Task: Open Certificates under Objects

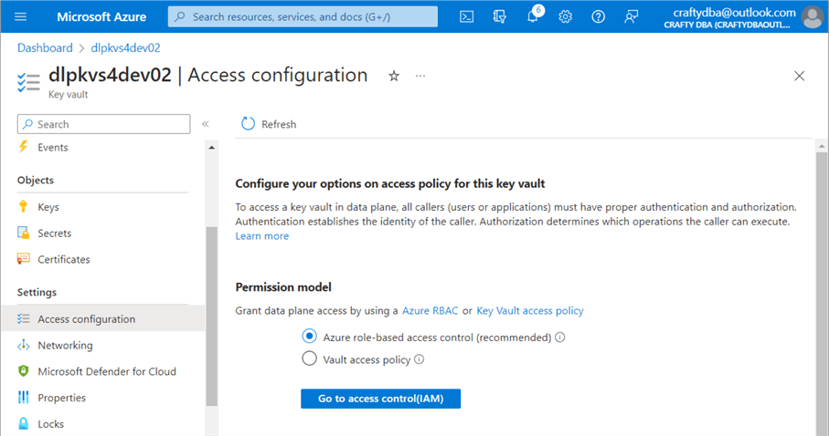Action: tap(63, 259)
